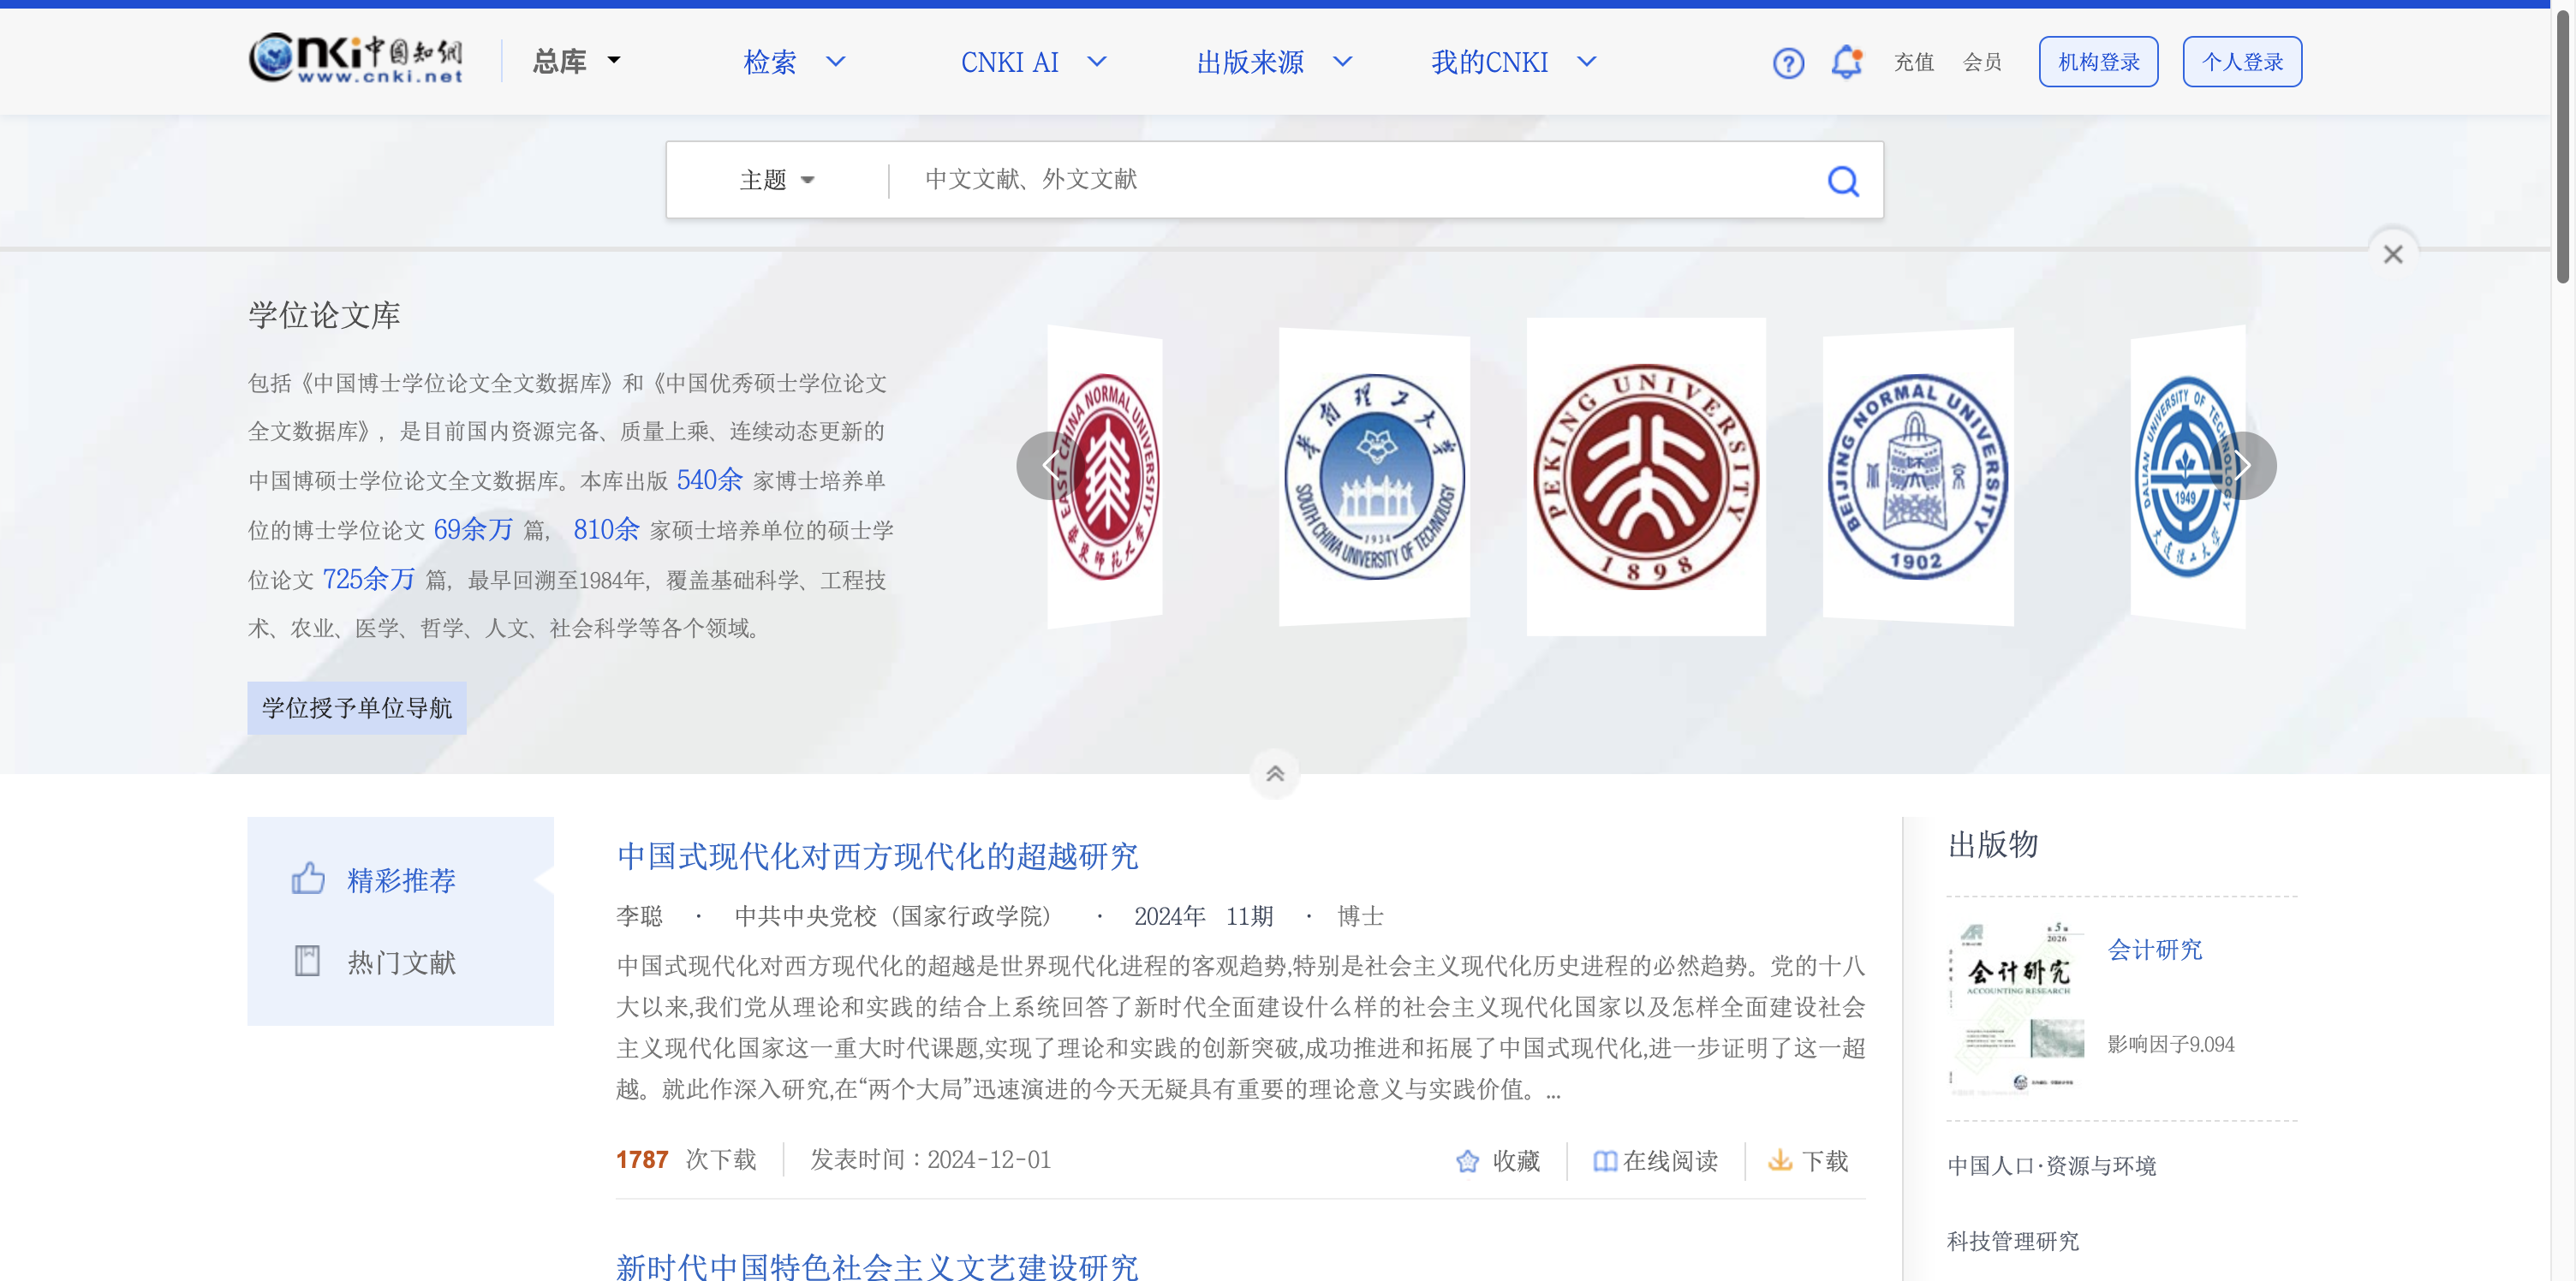2576x1281 pixels.
Task: Click the 出版物 heading
Action: click(1992, 845)
